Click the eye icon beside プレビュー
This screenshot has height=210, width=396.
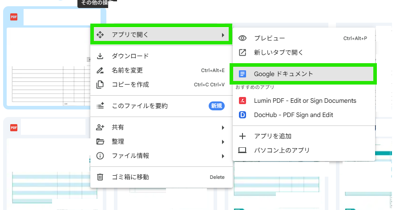242,38
